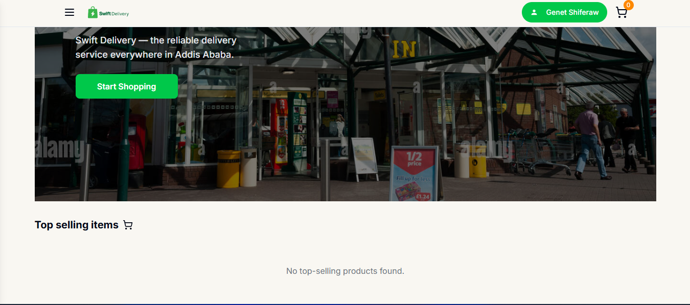Image resolution: width=690 pixels, height=305 pixels.
Task: Open the shopping cart in the header
Action: pos(621,13)
